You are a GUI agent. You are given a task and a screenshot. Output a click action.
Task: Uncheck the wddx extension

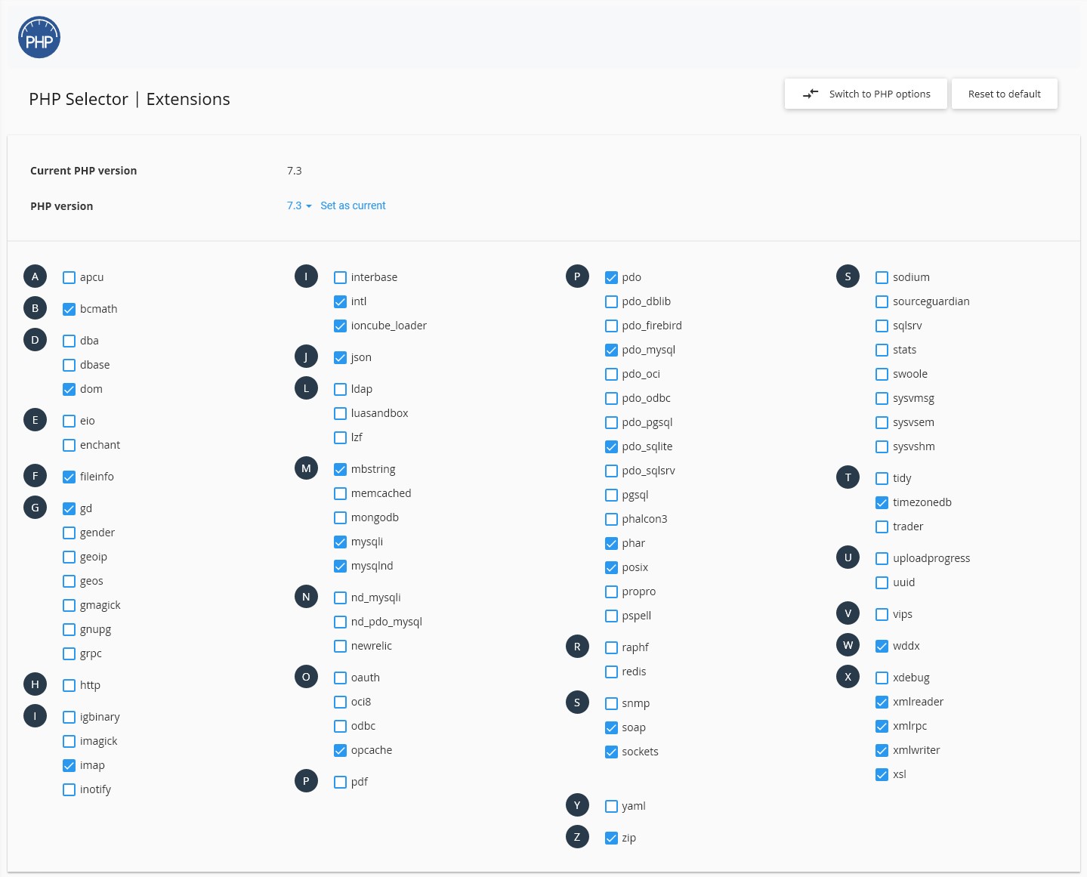coord(882,646)
